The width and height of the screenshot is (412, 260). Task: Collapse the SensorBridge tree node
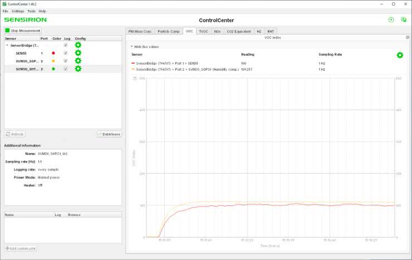7,45
